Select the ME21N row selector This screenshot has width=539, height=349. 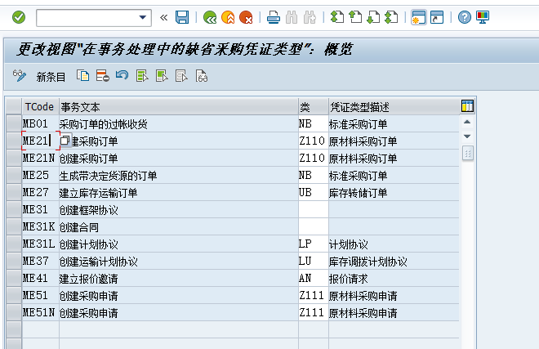[x=14, y=158]
